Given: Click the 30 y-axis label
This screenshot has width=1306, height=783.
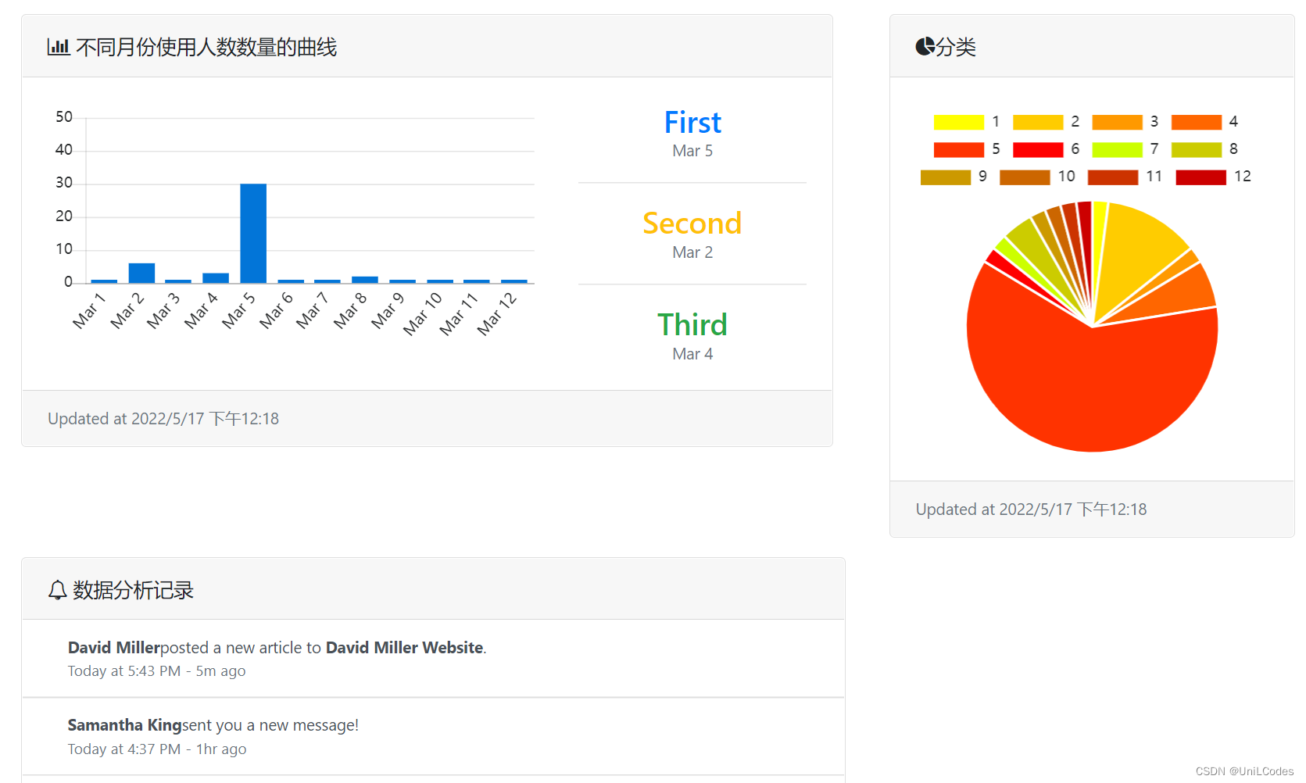Looking at the screenshot, I should coord(64,183).
